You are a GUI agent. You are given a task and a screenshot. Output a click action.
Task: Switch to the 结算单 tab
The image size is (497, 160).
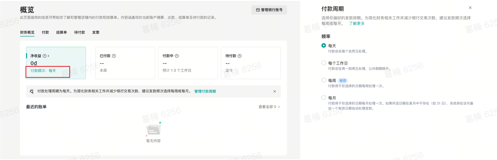(61, 32)
